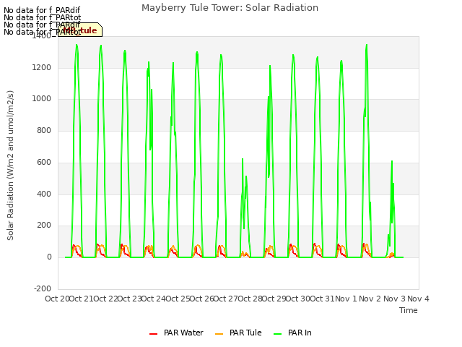
Task: Click the Nov 4 x-axis tick label
Action: tap(418, 299)
